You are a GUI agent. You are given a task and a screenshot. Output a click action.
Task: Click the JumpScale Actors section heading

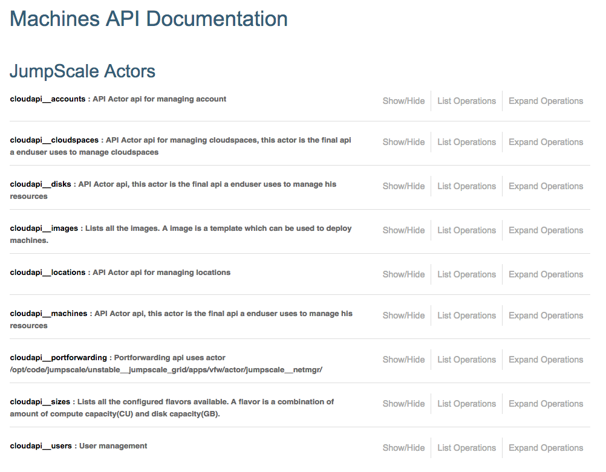coord(82,71)
